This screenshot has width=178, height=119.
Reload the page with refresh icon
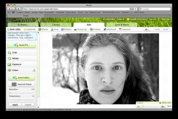tap(135, 9)
